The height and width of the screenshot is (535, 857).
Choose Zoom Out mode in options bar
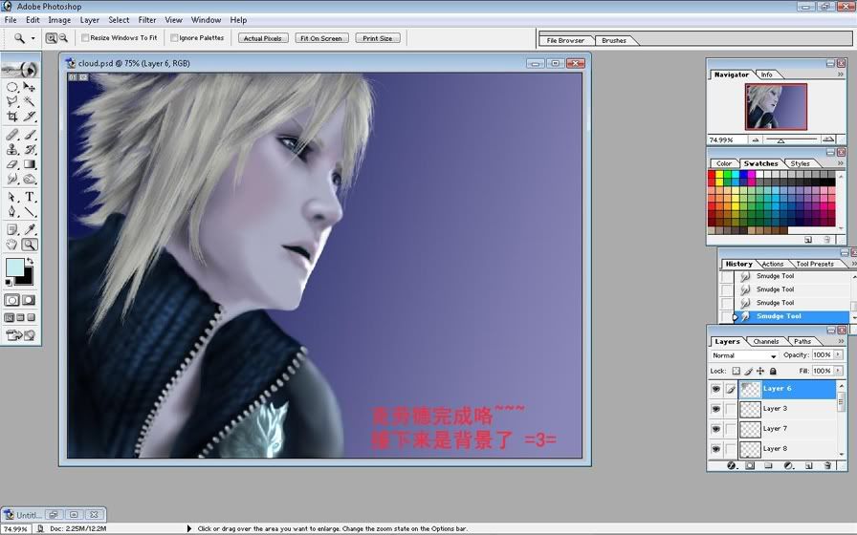tap(63, 38)
